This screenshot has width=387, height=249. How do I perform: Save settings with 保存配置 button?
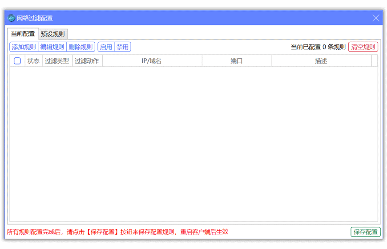click(x=366, y=232)
